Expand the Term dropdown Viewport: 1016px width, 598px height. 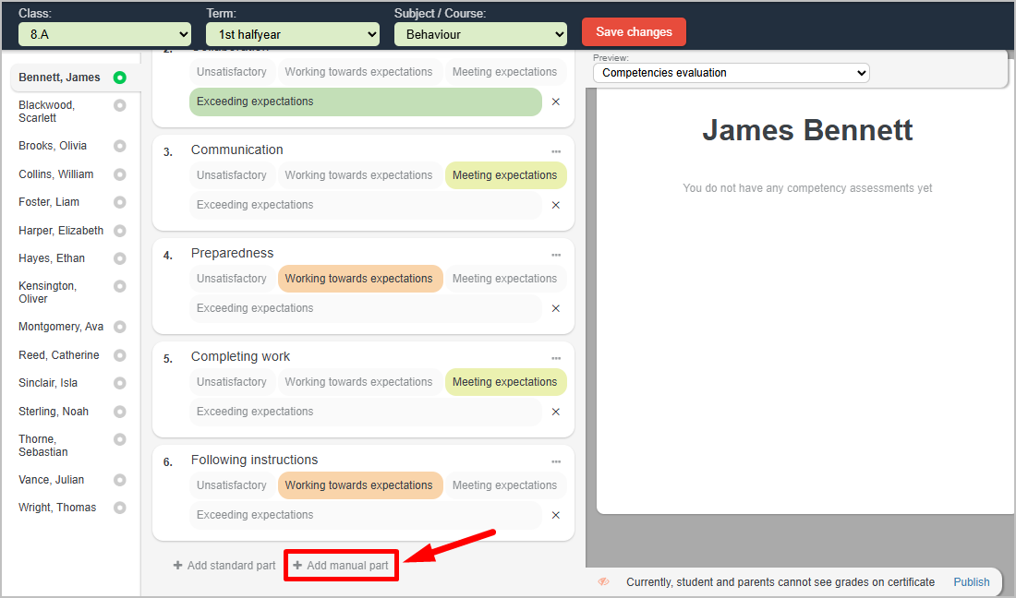pyautogui.click(x=292, y=34)
